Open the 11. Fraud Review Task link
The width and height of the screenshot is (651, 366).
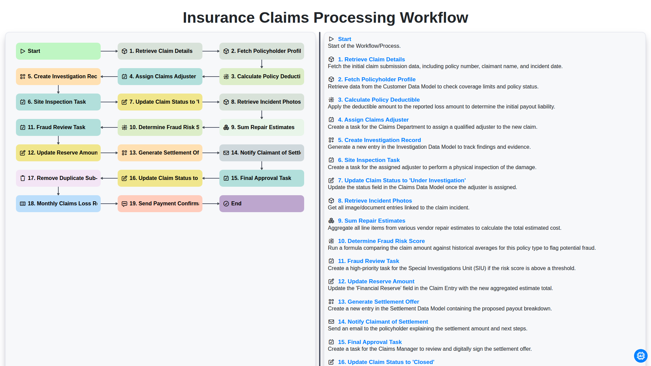pos(369,261)
